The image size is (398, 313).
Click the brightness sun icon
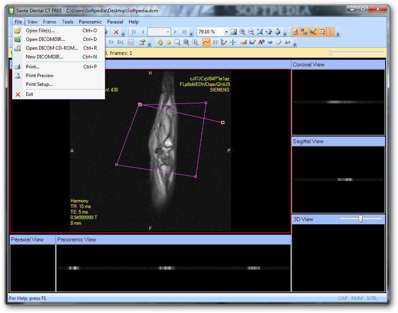click(169, 42)
